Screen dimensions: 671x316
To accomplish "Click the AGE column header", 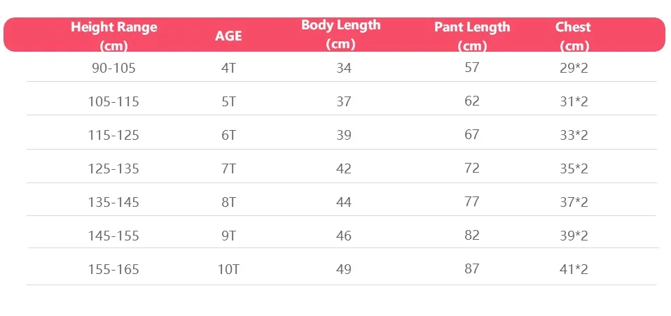I will [x=228, y=36].
